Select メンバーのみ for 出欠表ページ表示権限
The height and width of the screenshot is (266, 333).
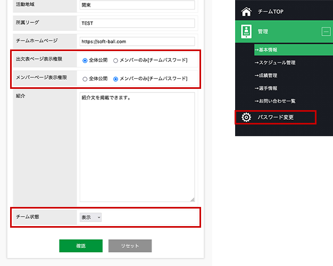116,61
